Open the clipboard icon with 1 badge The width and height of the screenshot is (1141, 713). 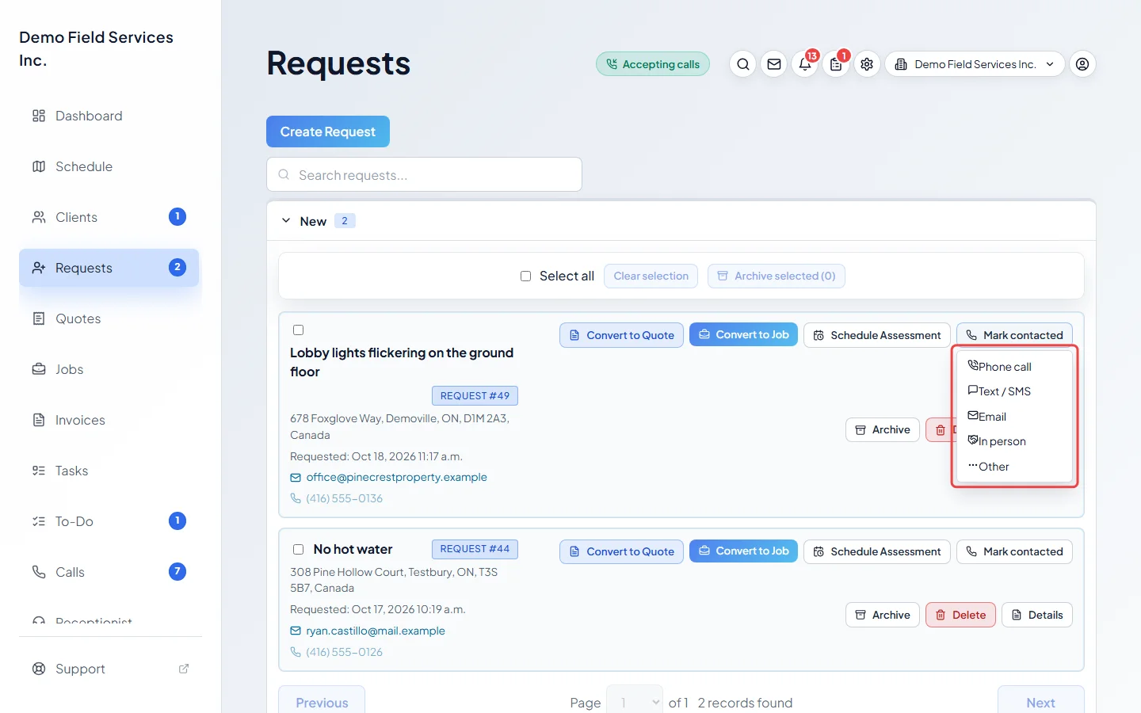(x=836, y=64)
